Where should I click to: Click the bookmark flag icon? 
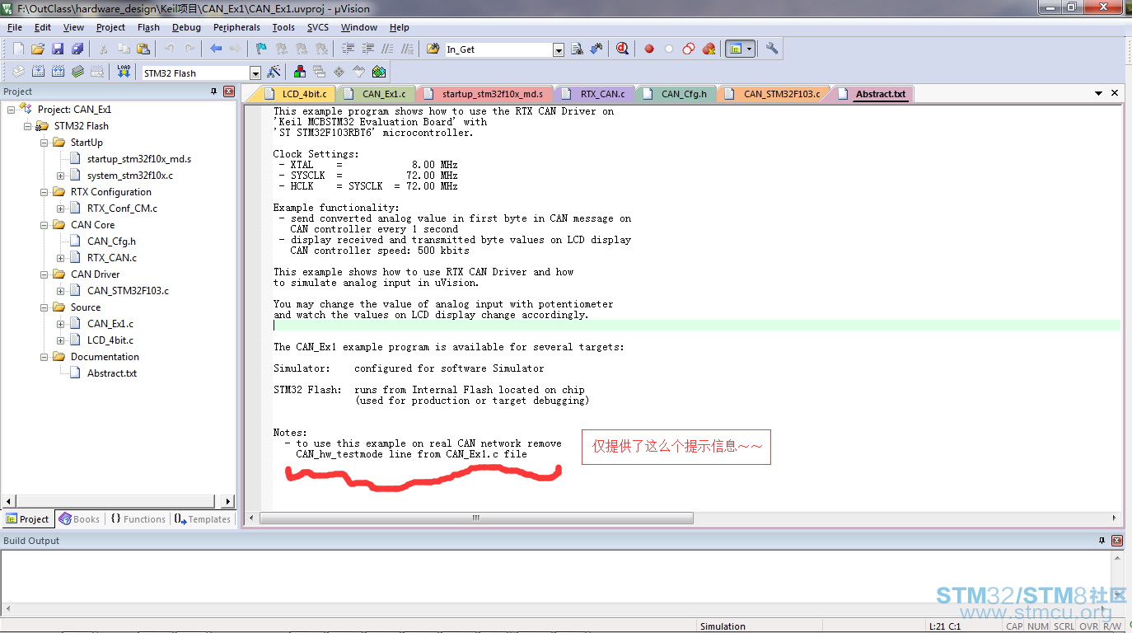tap(261, 49)
